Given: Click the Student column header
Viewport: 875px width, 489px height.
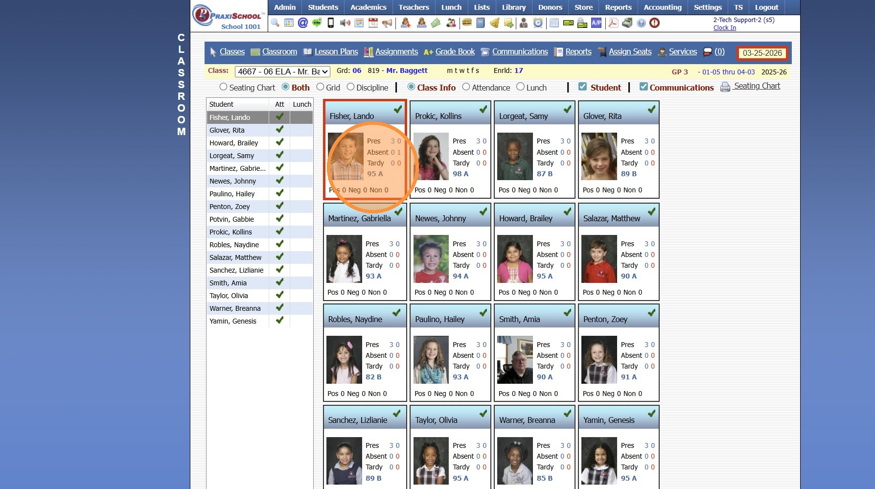Looking at the screenshot, I should click(237, 104).
